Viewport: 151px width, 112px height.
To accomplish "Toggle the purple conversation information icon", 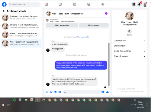I will point(106,13).
